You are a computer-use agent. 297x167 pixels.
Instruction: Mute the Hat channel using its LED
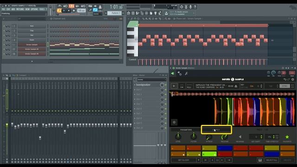(x=4, y=35)
